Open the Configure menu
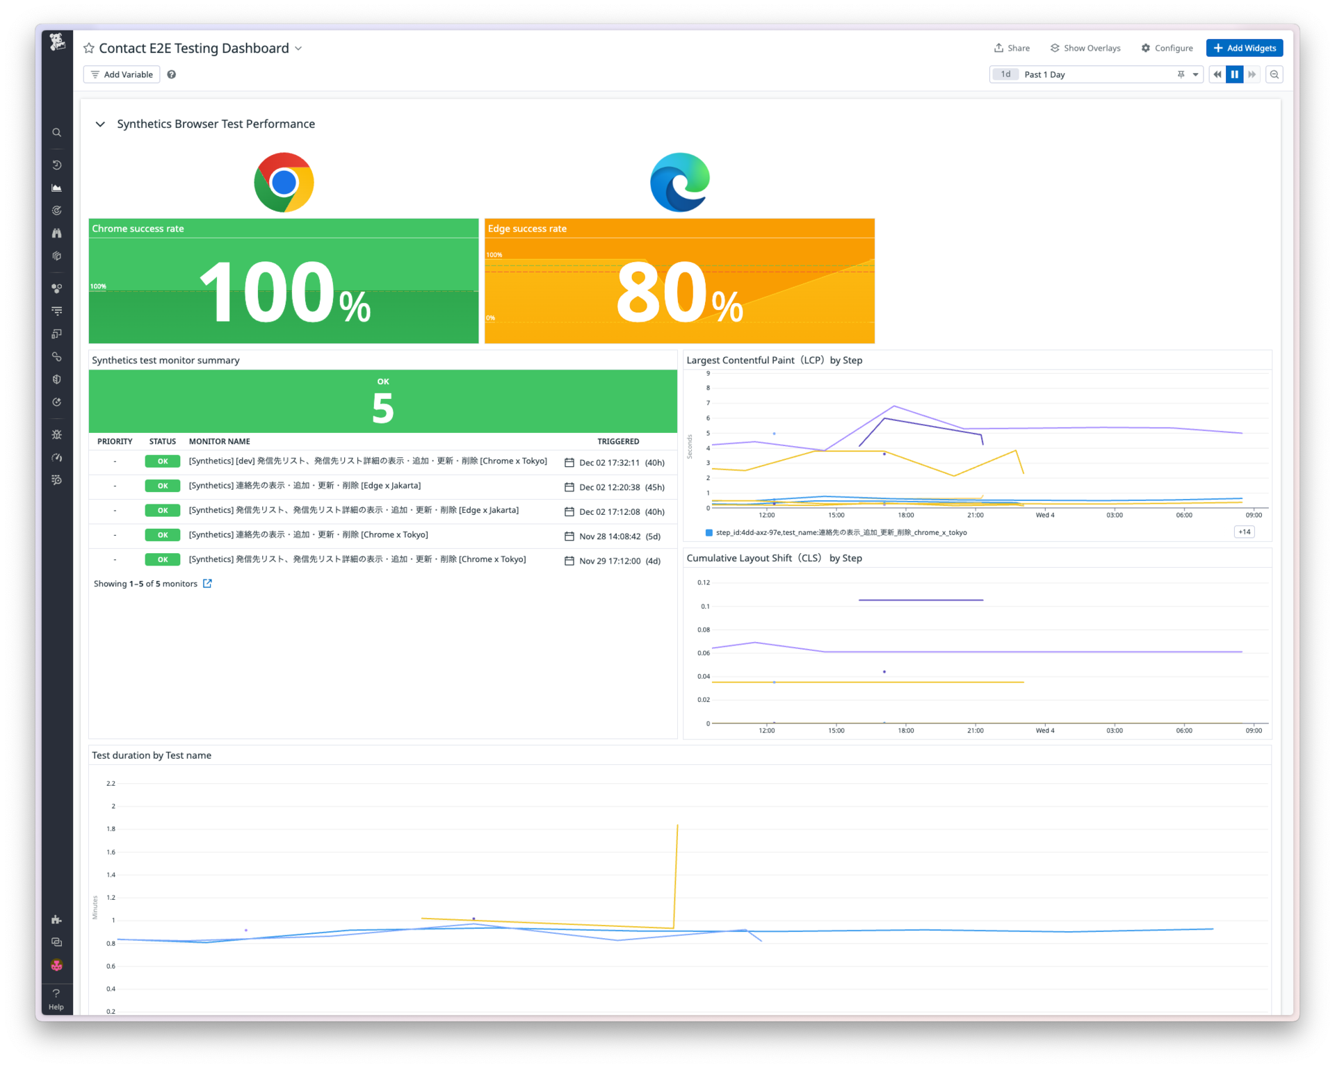 click(1167, 48)
